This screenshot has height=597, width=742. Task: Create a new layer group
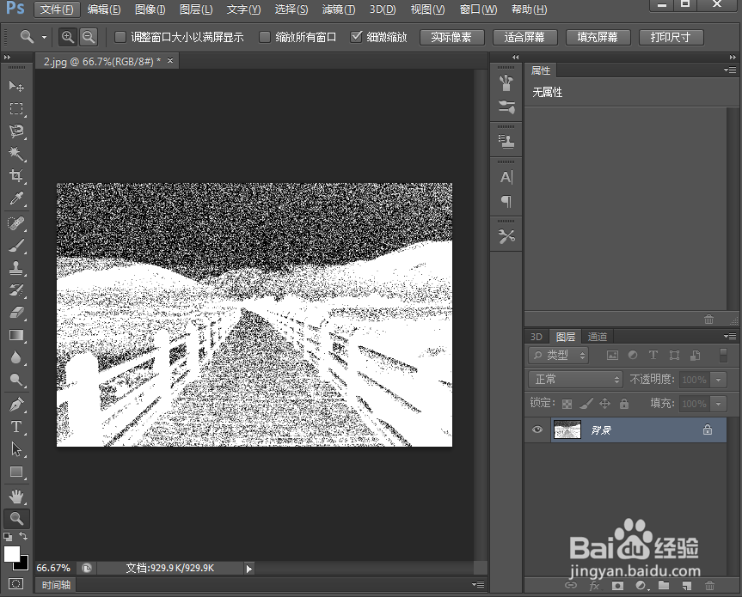coord(664,586)
